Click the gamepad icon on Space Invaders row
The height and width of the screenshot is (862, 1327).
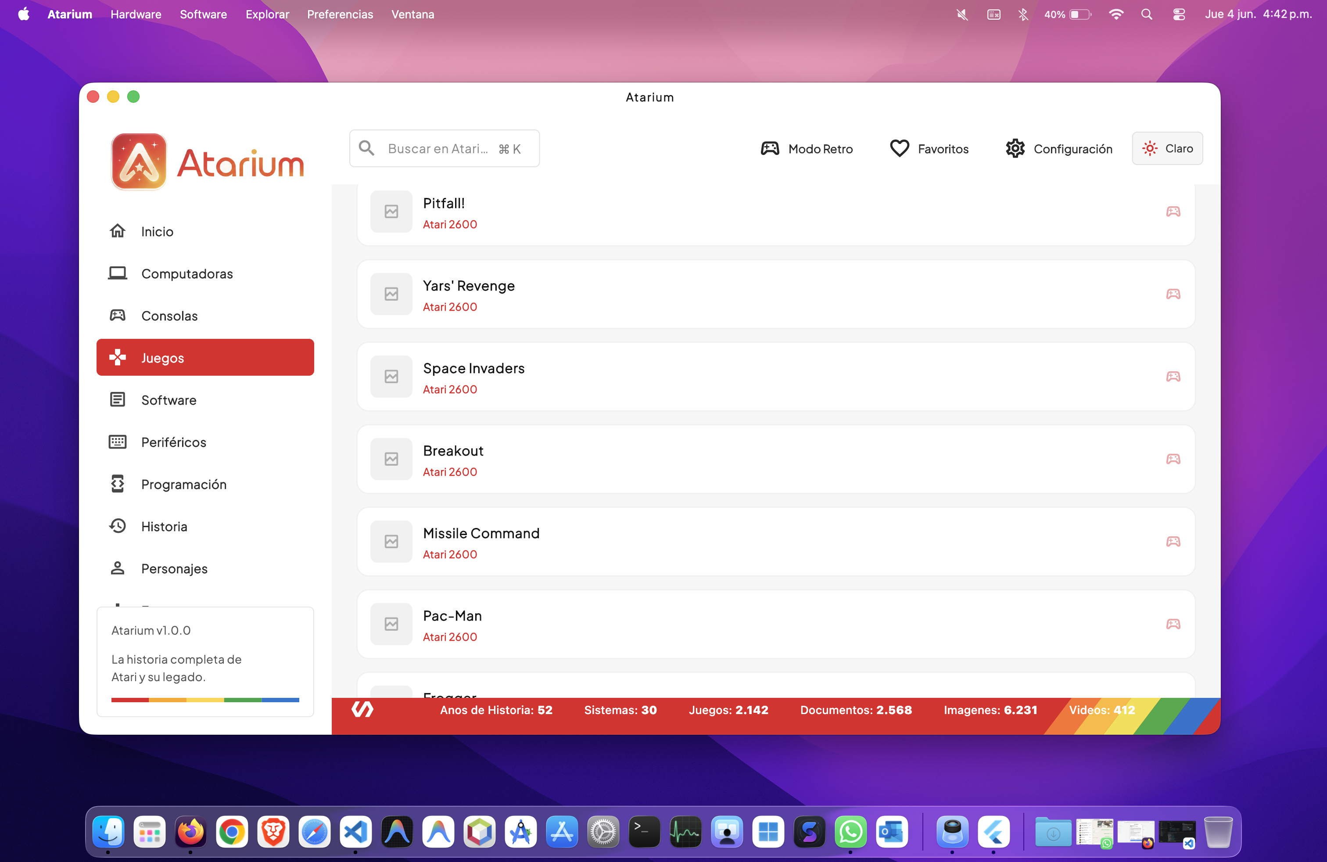click(1173, 377)
